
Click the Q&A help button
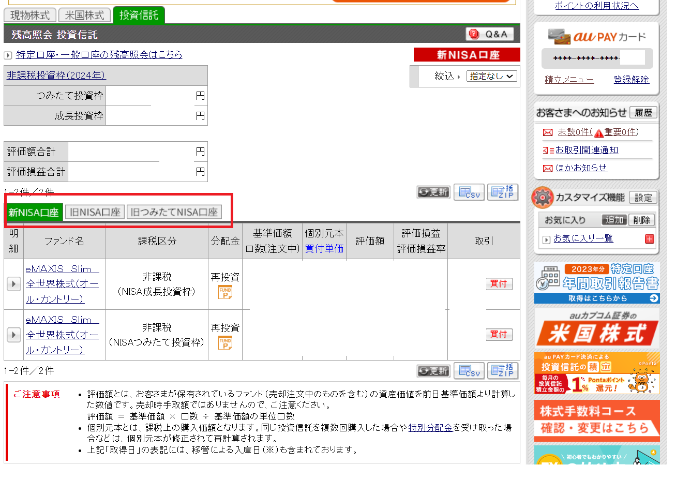[489, 34]
